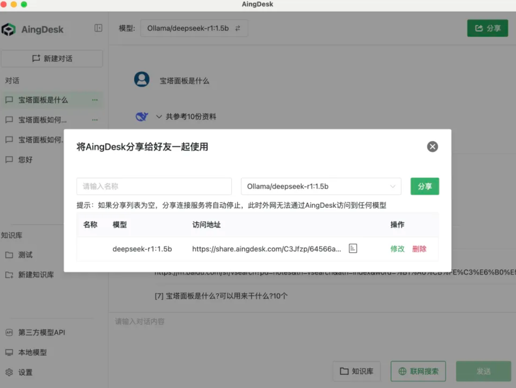The height and width of the screenshot is (388, 516).
Task: Click 修改 for the deepseek-r1:1.5b share
Action: [397, 249]
